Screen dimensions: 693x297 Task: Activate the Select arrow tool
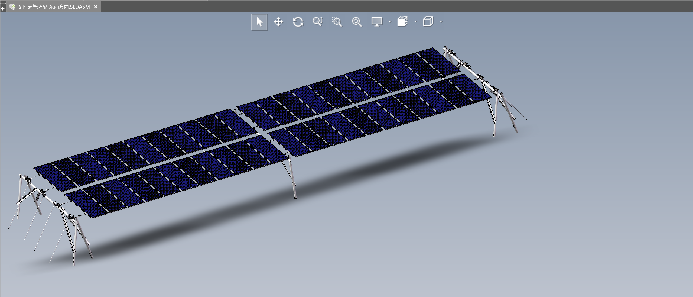click(259, 22)
